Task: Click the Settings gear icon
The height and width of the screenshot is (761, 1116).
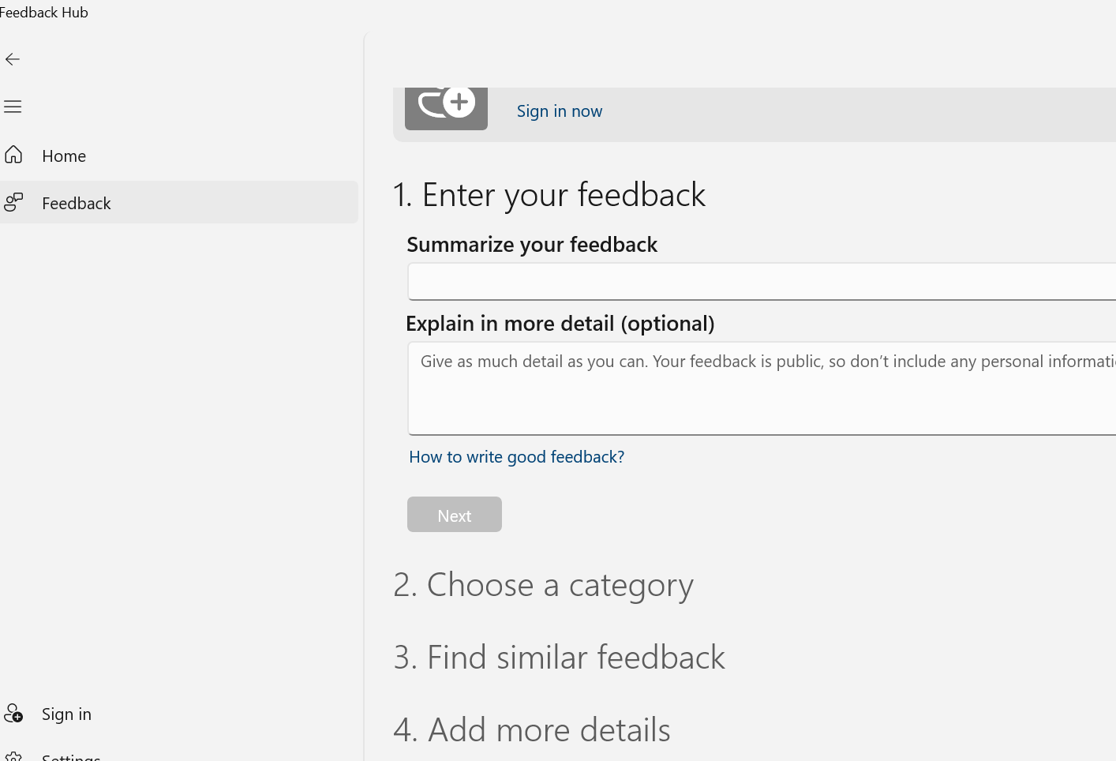Action: [x=13, y=756]
